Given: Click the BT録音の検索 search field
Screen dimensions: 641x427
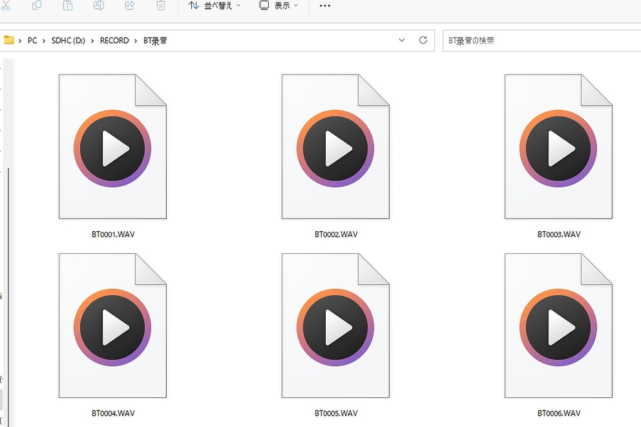Looking at the screenshot, I should pos(541,41).
